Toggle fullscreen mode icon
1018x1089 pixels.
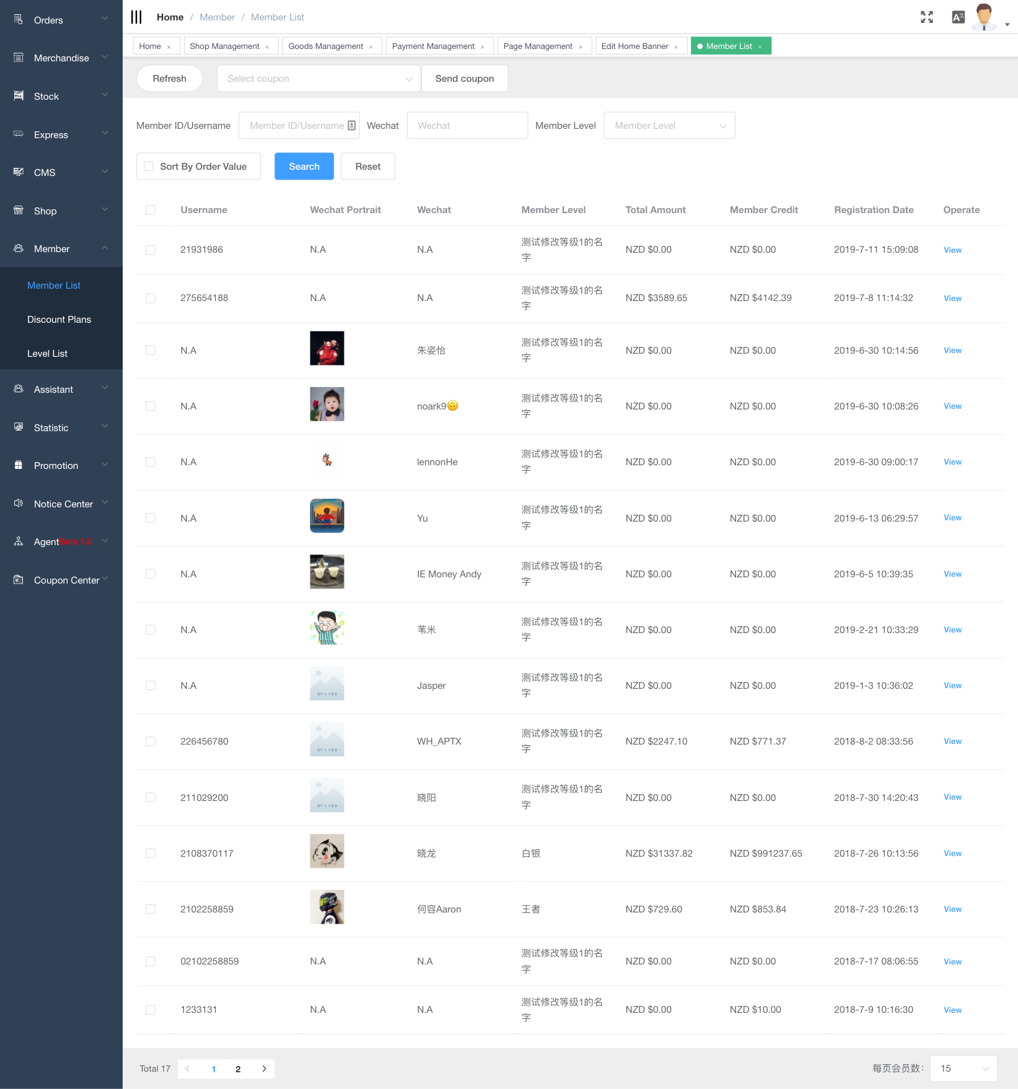pos(926,17)
